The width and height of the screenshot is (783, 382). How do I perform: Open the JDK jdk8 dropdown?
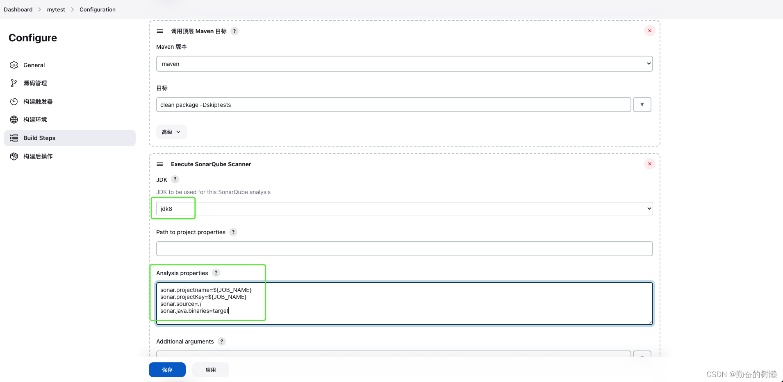(404, 209)
